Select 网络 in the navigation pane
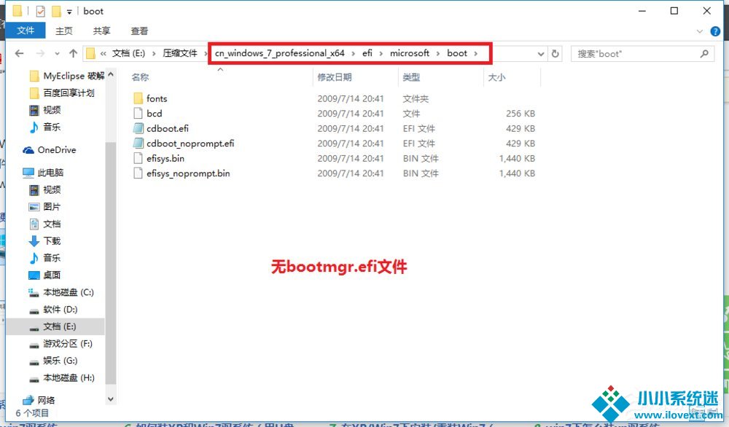729x427 pixels. (x=39, y=400)
